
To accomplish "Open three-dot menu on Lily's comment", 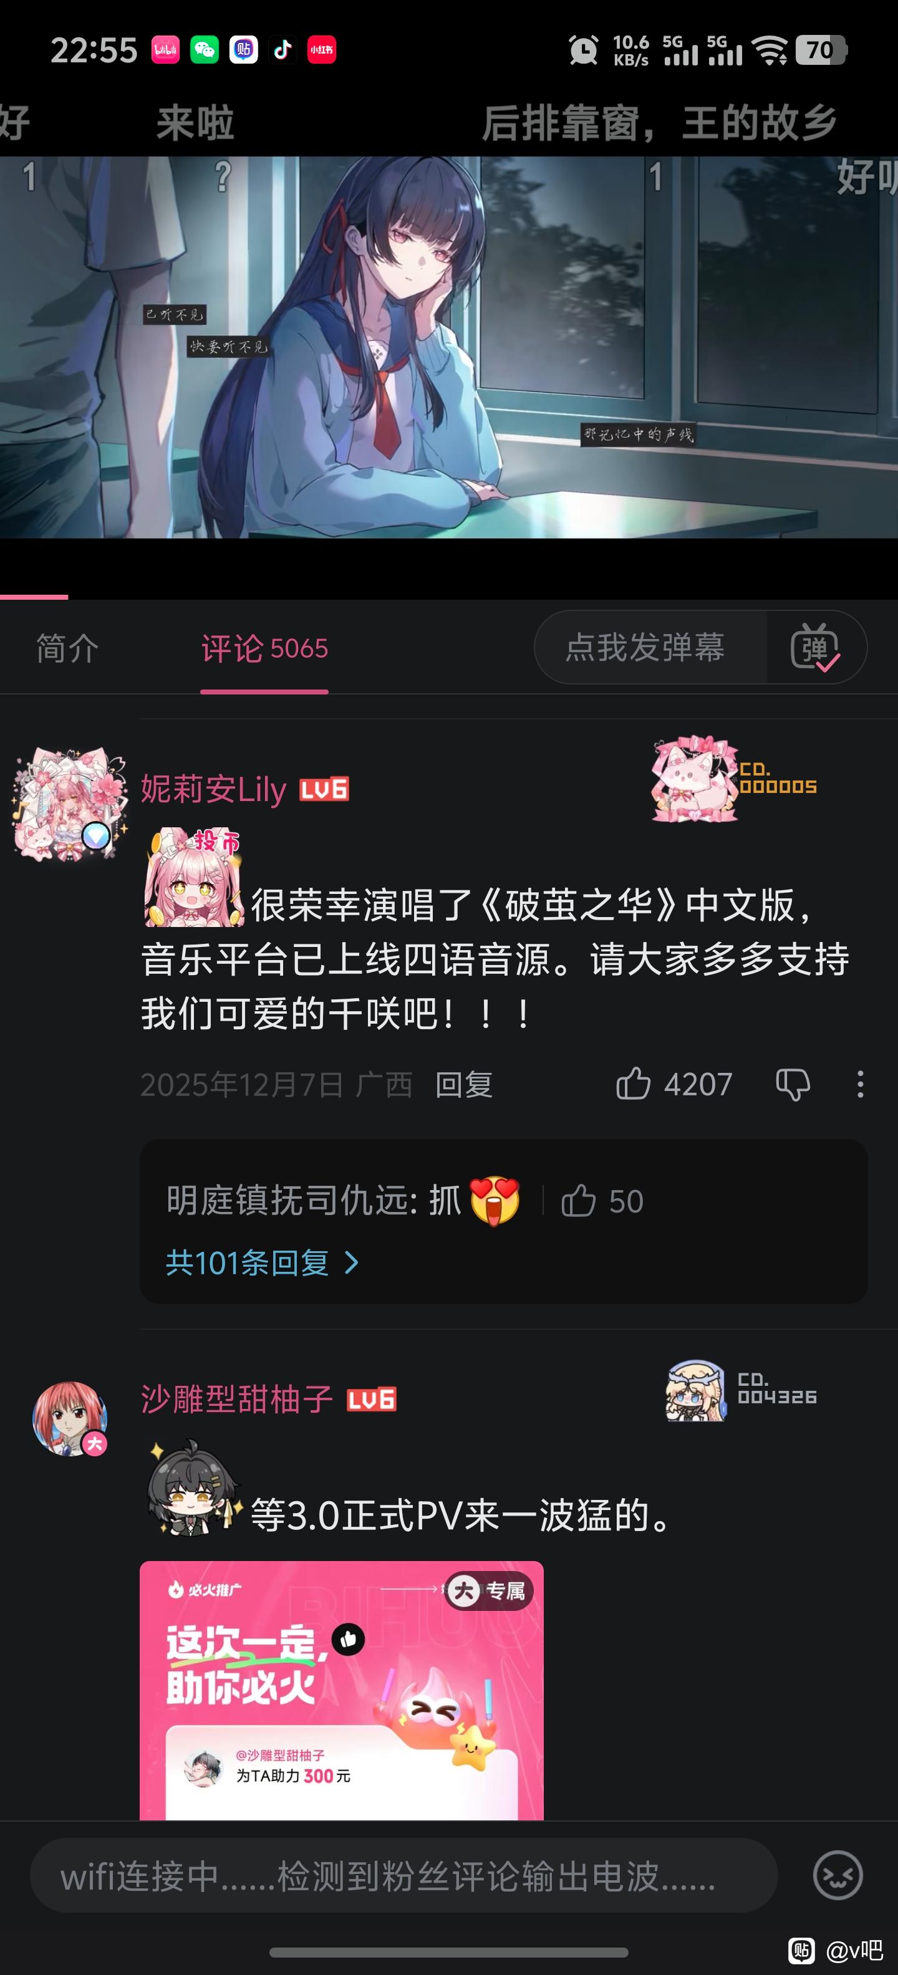I will pyautogui.click(x=861, y=1084).
